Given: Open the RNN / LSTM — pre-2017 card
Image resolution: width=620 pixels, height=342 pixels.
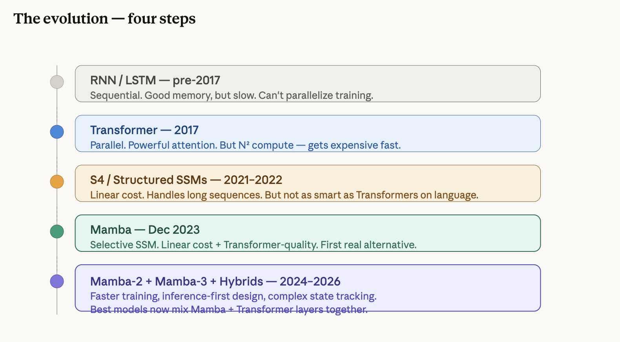Looking at the screenshot, I should [308, 84].
